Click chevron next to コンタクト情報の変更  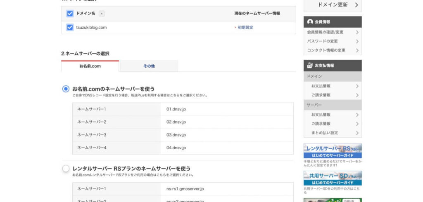pos(357,50)
